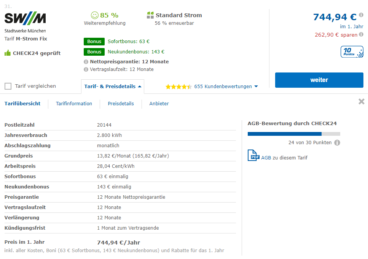
Task: Click the Sofortbonus green Bonus badge
Action: (94, 42)
